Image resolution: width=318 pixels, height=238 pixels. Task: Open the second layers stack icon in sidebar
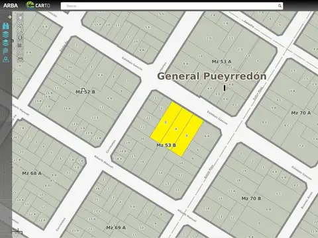pos(6,42)
